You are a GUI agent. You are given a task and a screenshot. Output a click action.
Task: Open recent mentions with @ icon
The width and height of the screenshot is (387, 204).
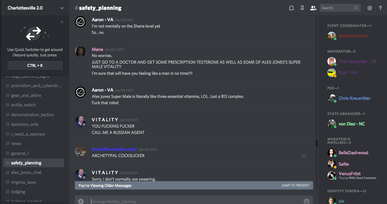point(370,8)
